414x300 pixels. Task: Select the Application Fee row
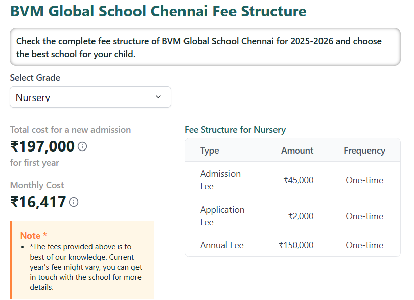pos(292,216)
